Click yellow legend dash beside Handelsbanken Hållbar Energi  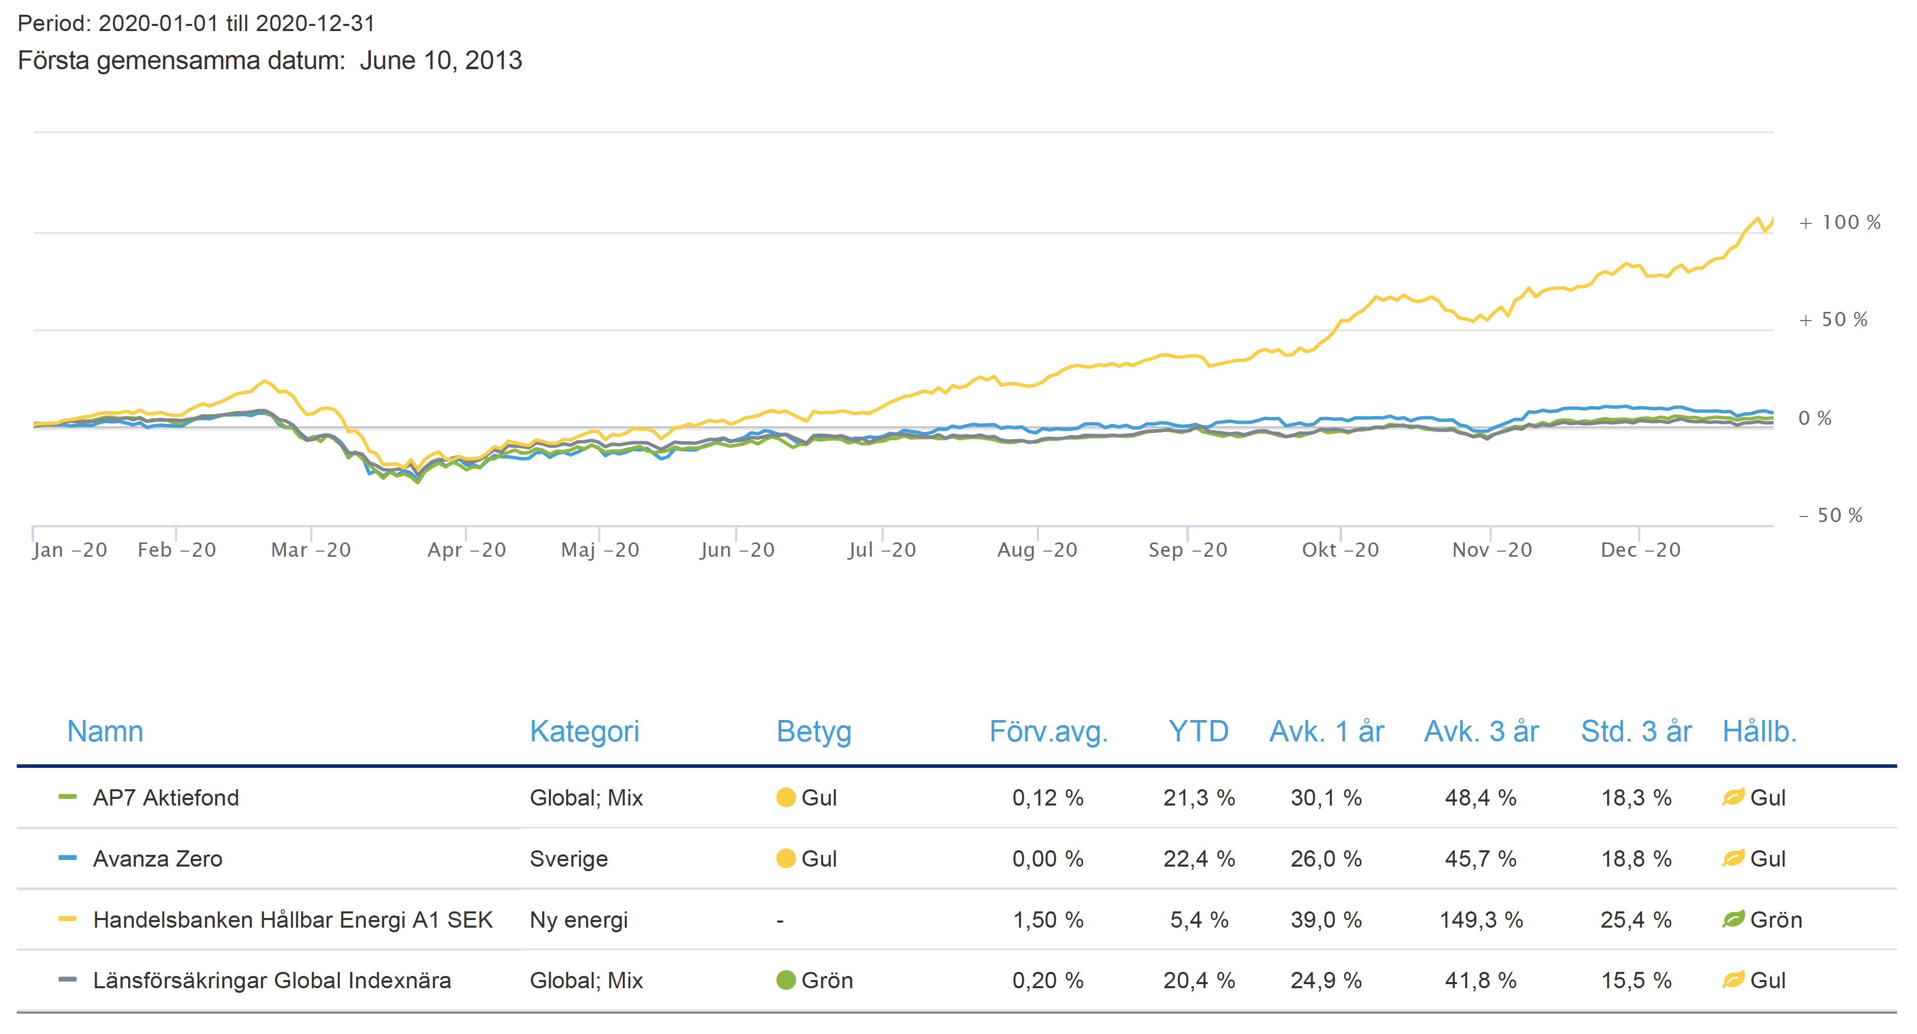pyautogui.click(x=67, y=918)
